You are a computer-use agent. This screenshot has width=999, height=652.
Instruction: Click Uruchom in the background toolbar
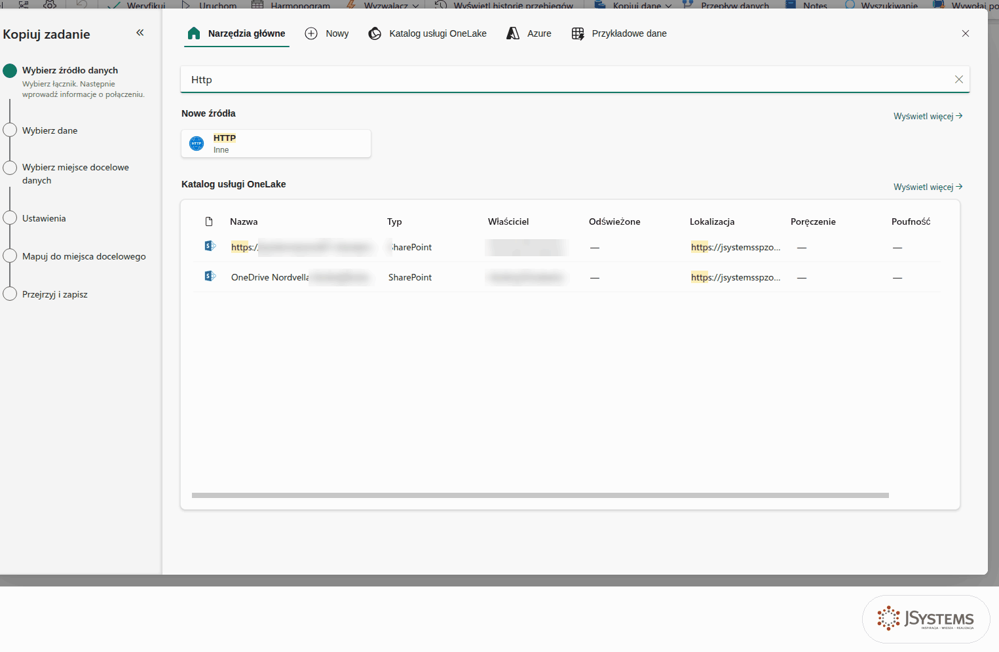coord(210,5)
